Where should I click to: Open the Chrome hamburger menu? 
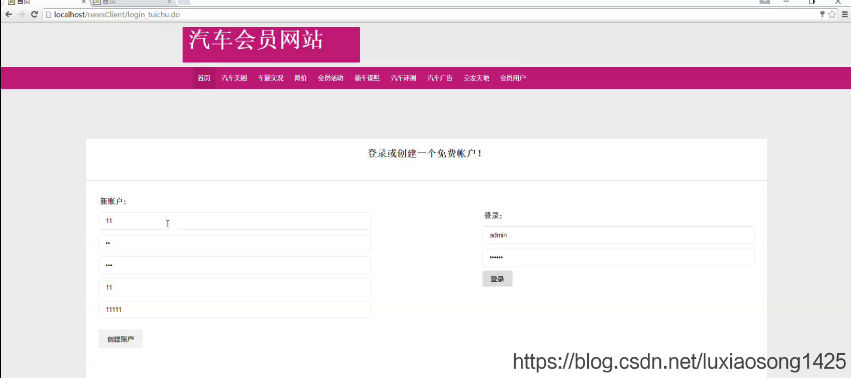point(845,14)
